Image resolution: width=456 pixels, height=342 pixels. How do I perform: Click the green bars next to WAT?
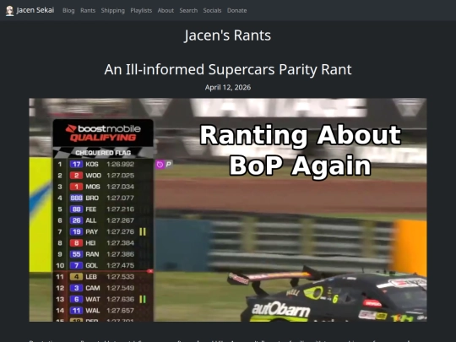tap(143, 299)
